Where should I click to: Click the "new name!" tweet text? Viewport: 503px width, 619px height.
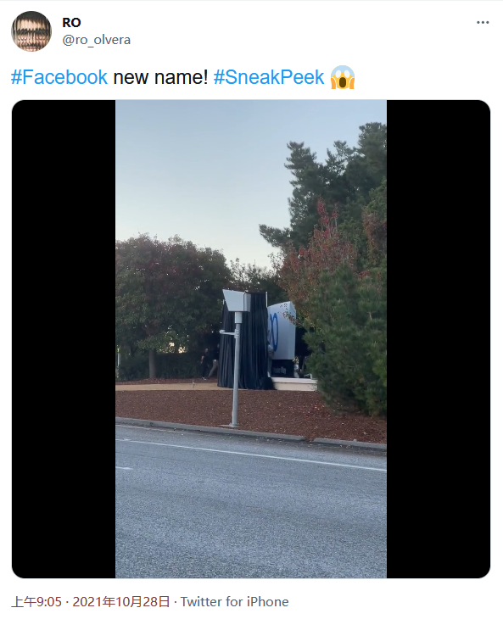coord(160,77)
